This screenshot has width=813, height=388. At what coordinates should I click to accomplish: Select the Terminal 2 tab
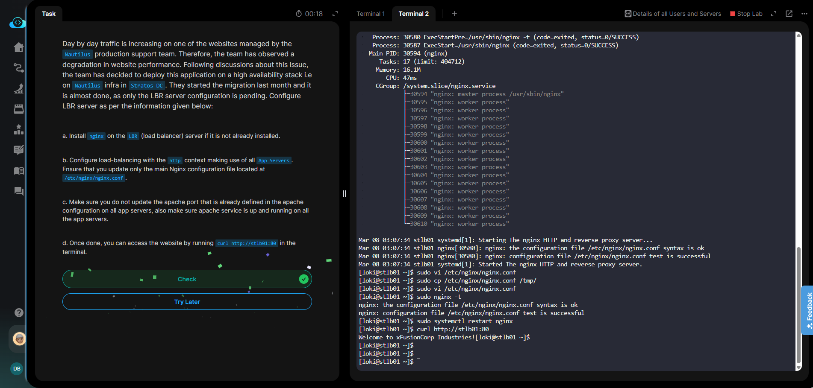pos(413,14)
